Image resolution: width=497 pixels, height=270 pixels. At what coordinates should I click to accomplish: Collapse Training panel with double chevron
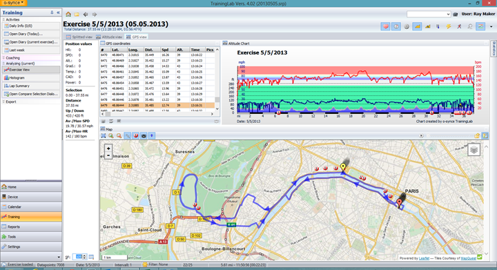click(x=58, y=12)
